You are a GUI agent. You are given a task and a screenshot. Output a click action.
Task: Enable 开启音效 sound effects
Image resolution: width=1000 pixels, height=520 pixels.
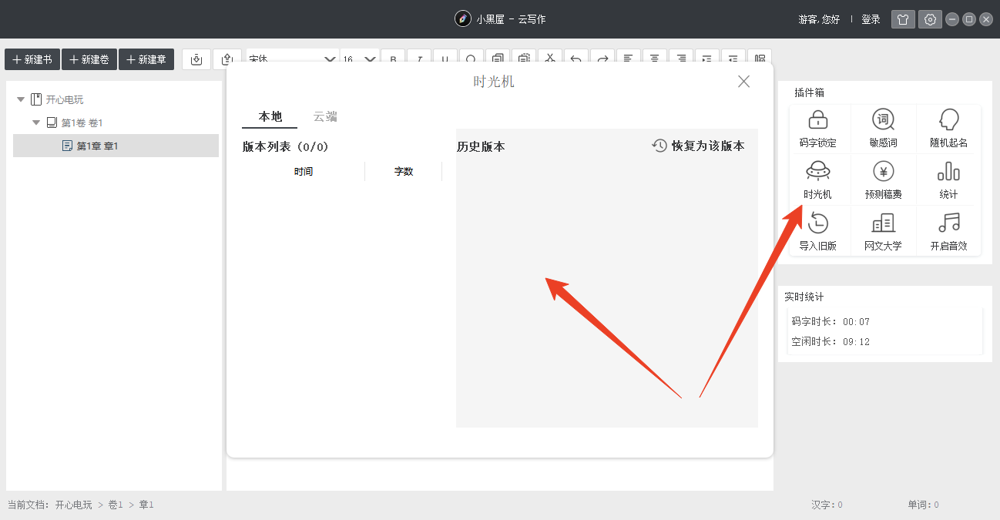tap(948, 230)
